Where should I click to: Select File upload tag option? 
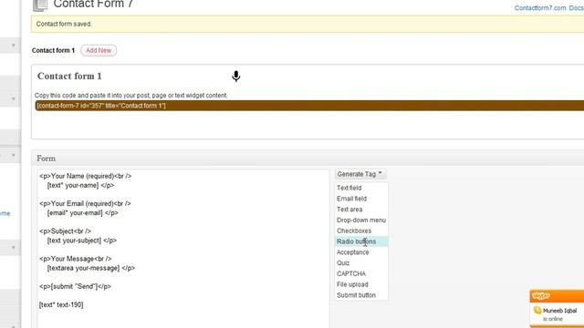[x=352, y=284]
